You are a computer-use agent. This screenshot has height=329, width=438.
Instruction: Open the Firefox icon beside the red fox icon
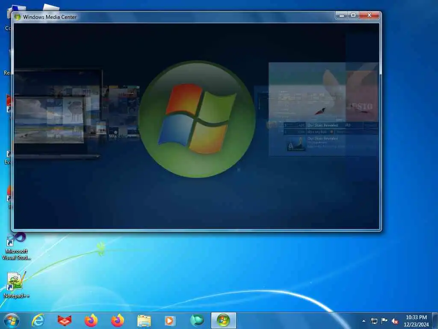point(91,320)
